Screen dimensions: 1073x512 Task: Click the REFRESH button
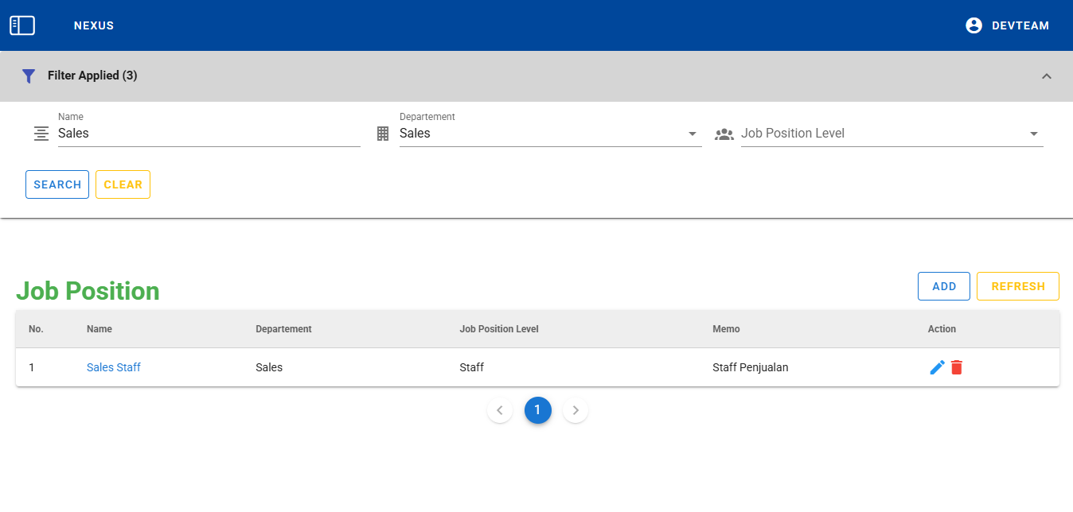click(1017, 286)
